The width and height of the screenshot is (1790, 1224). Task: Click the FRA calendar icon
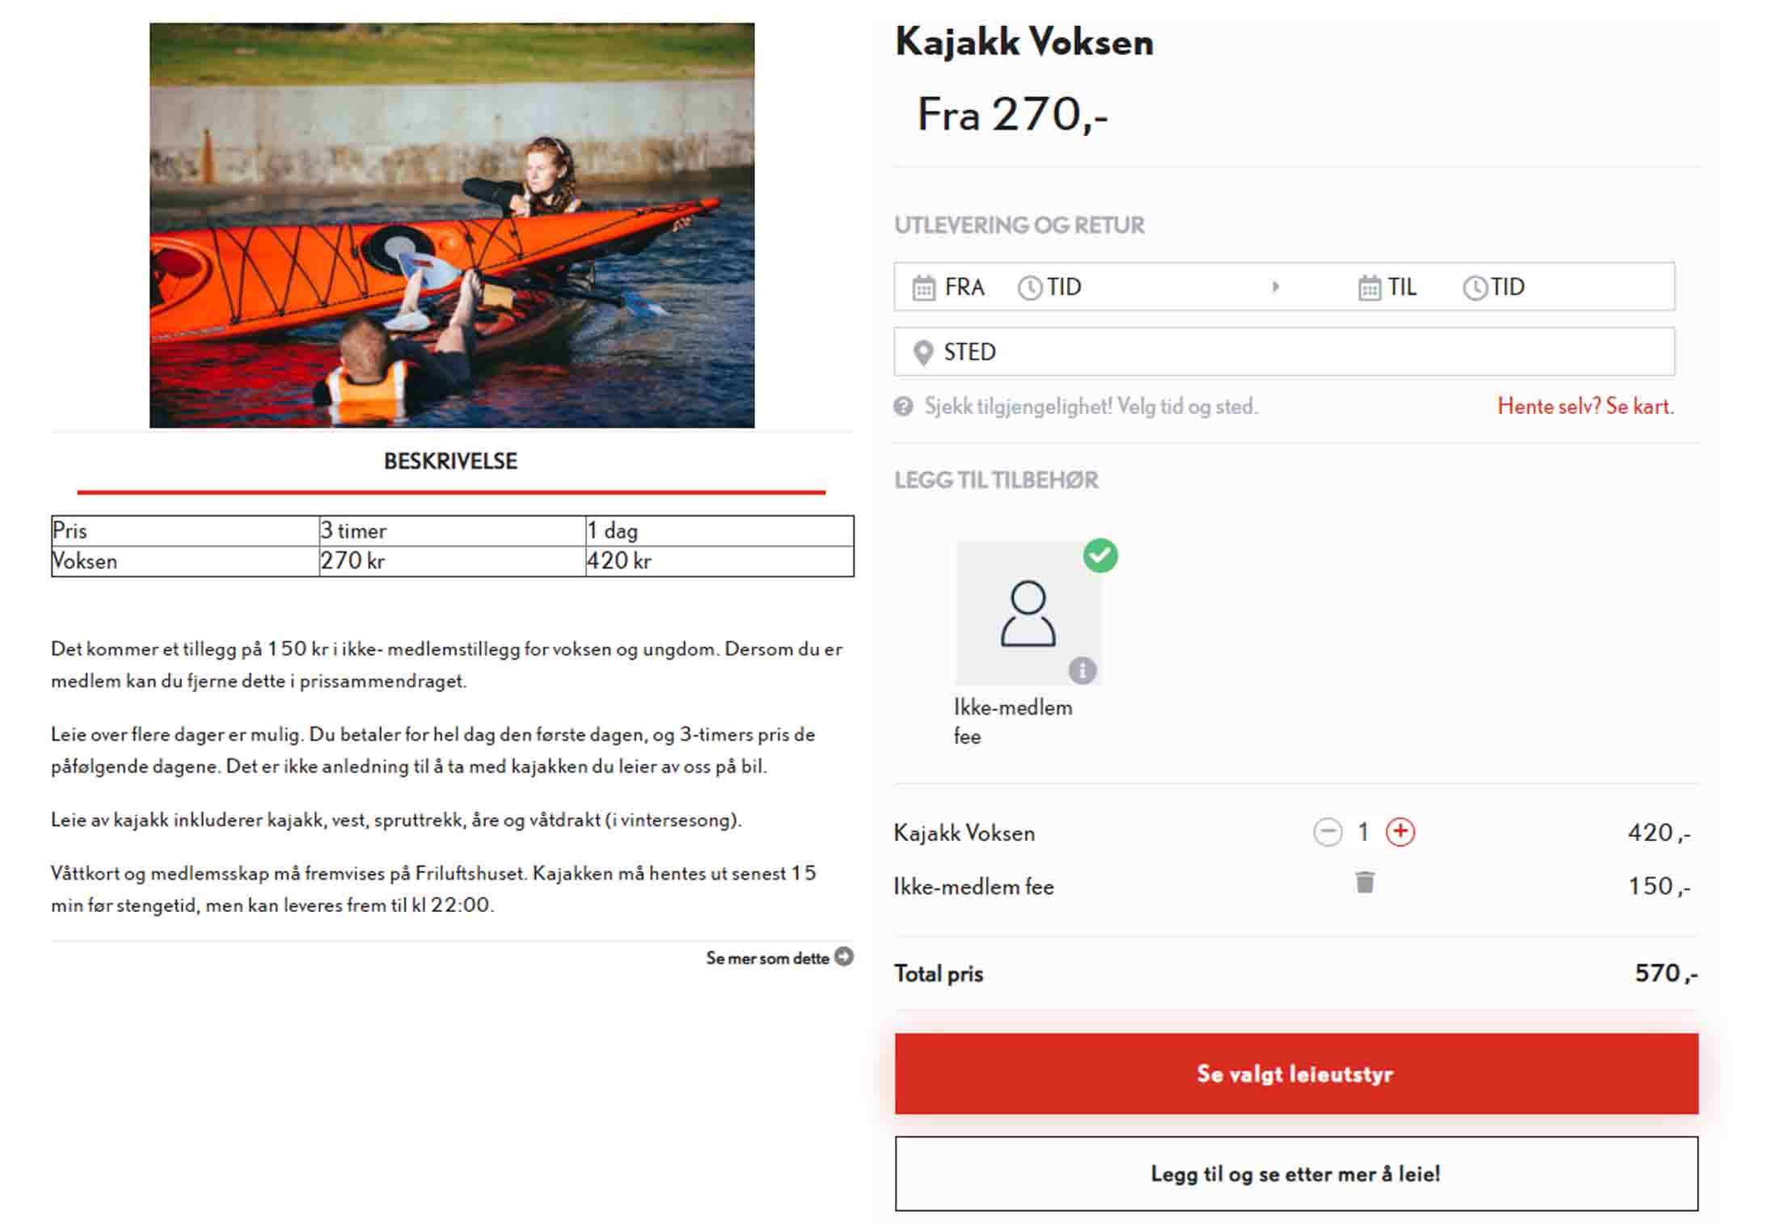(923, 288)
